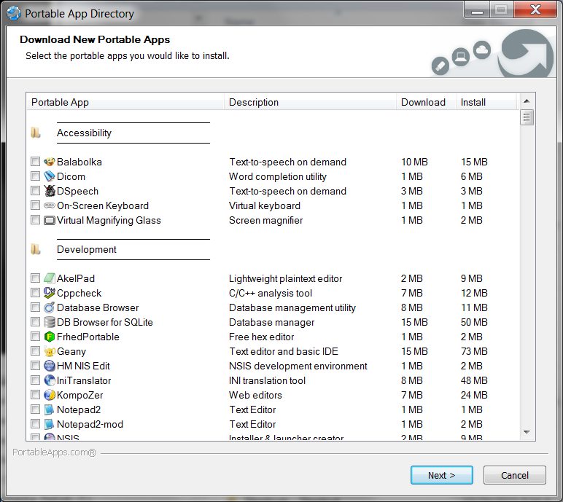Sort by the Portable App column header
Image resolution: width=563 pixels, height=502 pixels.
125,102
